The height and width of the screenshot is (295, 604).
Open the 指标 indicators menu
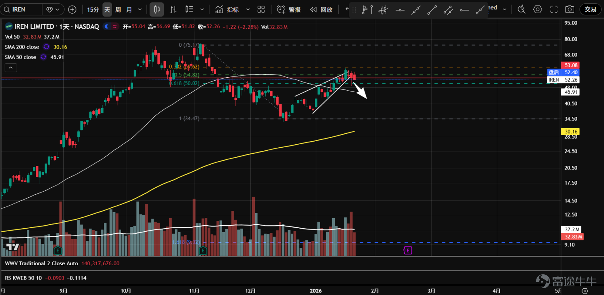tap(227, 9)
